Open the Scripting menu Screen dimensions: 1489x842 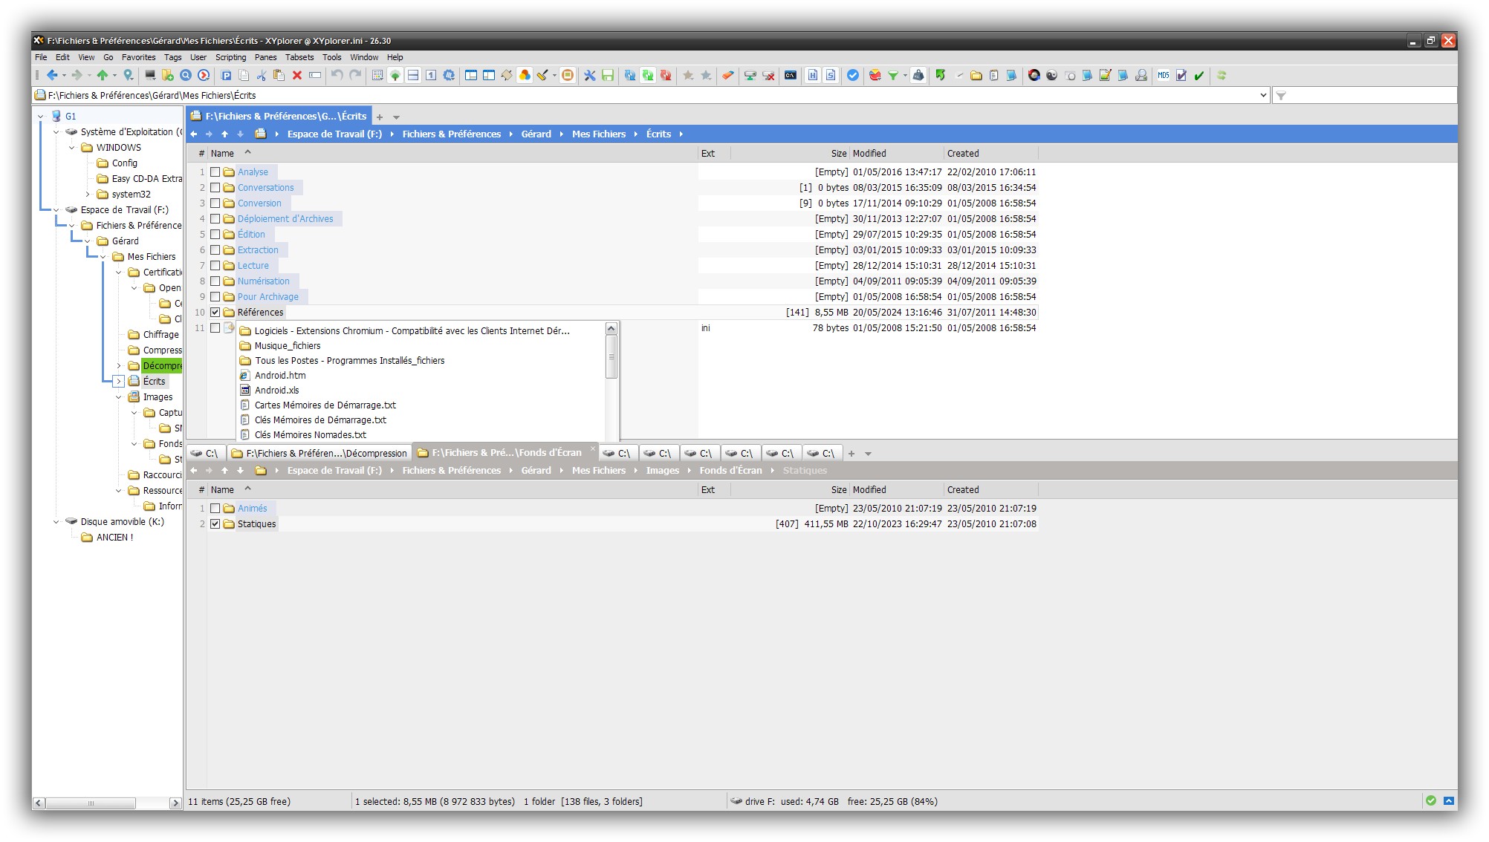[x=230, y=57]
